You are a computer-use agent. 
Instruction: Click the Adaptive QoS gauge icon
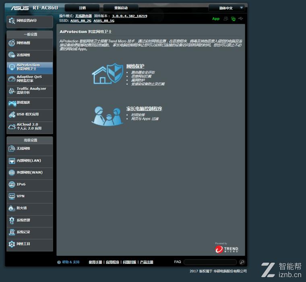[12, 79]
